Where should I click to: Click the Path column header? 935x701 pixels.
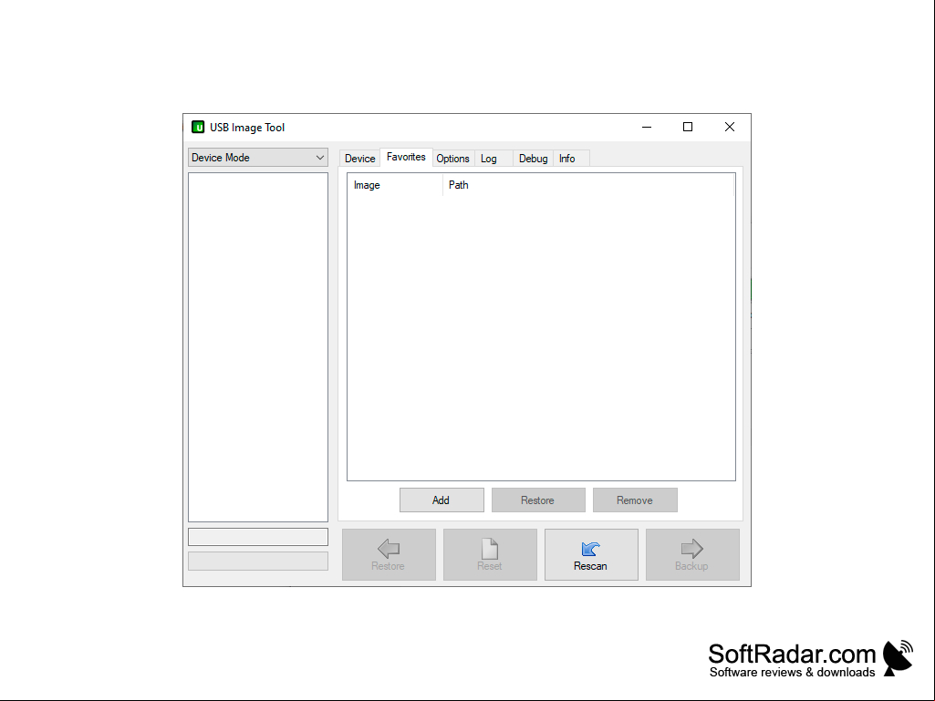(588, 185)
